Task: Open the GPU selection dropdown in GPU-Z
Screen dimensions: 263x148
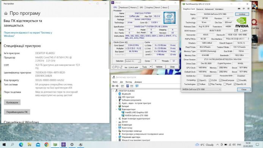Action: pos(202,90)
